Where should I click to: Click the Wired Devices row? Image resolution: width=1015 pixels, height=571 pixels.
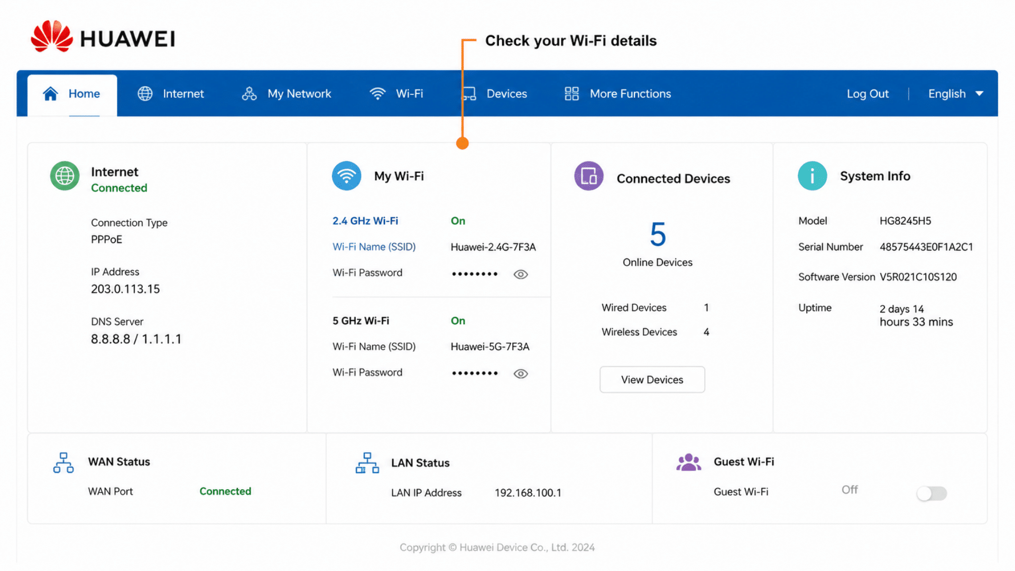655,308
